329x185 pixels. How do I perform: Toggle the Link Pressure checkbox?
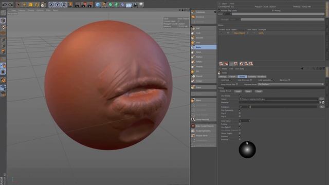click(x=251, y=80)
